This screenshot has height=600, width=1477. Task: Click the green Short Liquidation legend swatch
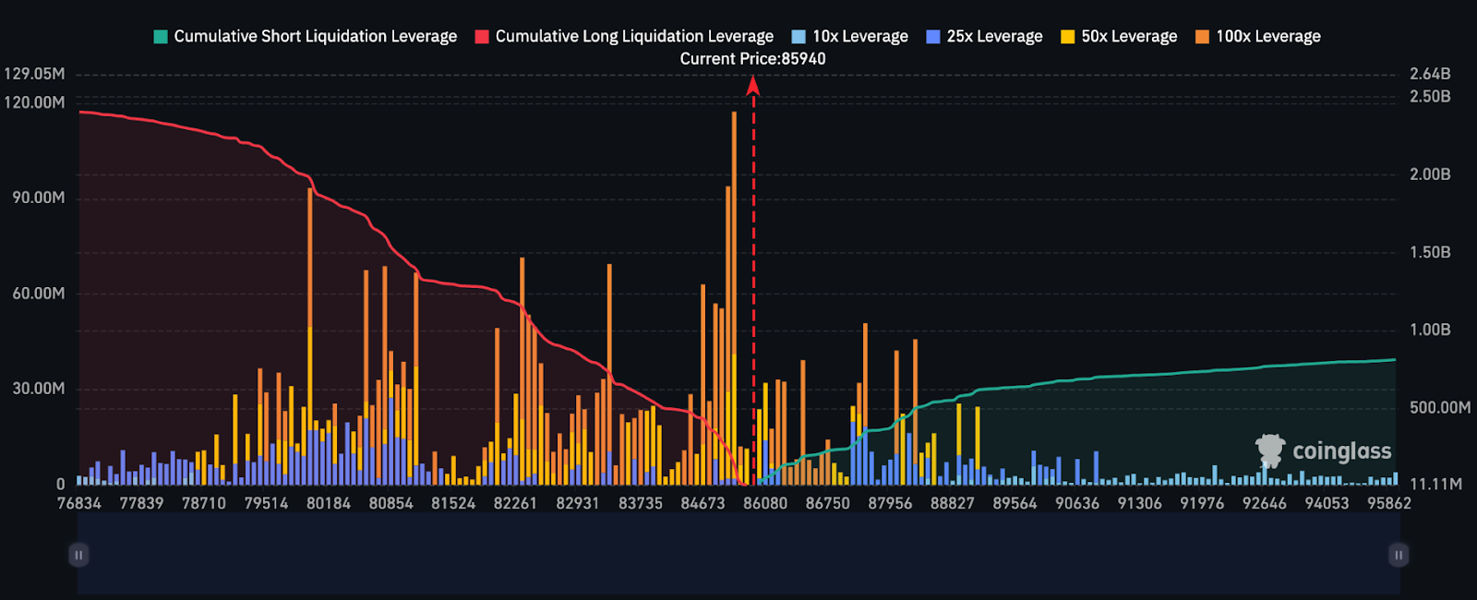(x=161, y=37)
